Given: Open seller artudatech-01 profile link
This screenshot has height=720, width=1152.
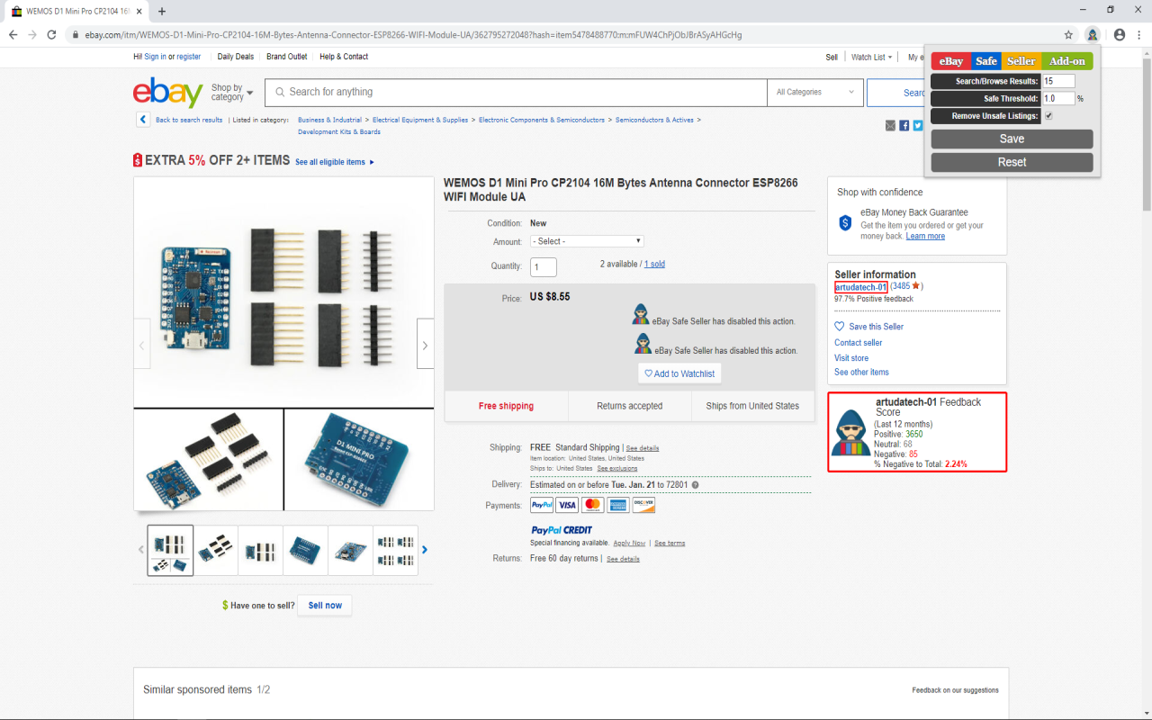Looking at the screenshot, I should [x=860, y=287].
